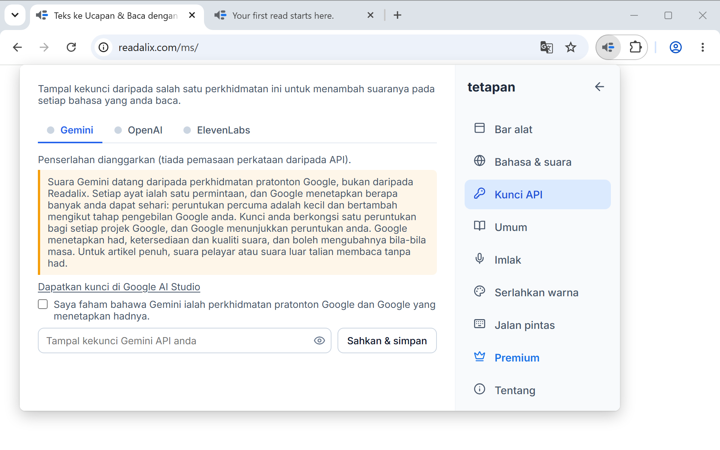Viewport: 720px width, 450px height.
Task: Click the Sahkan & simpan button
Action: pos(387,340)
